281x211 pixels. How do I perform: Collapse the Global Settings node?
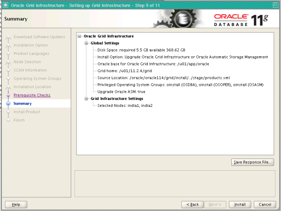(x=86, y=43)
